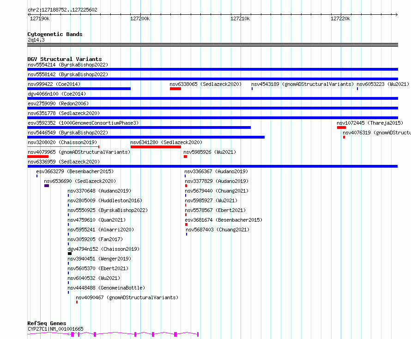The width and height of the screenshot is (411, 339).
Task: Open dgv4794n152 (Chaisson2019) label
Action: [x=103, y=249]
